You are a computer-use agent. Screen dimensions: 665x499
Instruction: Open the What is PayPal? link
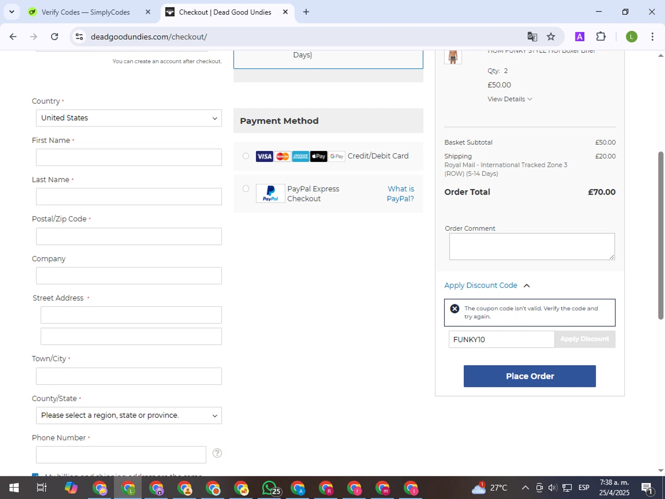point(400,193)
